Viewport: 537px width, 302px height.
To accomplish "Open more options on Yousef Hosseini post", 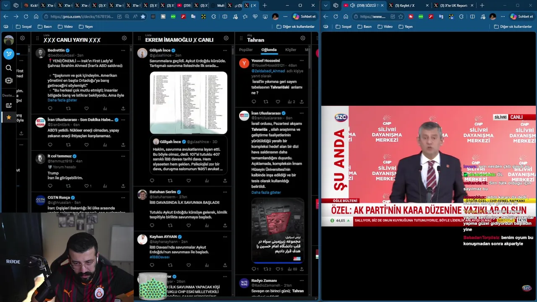I will coord(301,60).
